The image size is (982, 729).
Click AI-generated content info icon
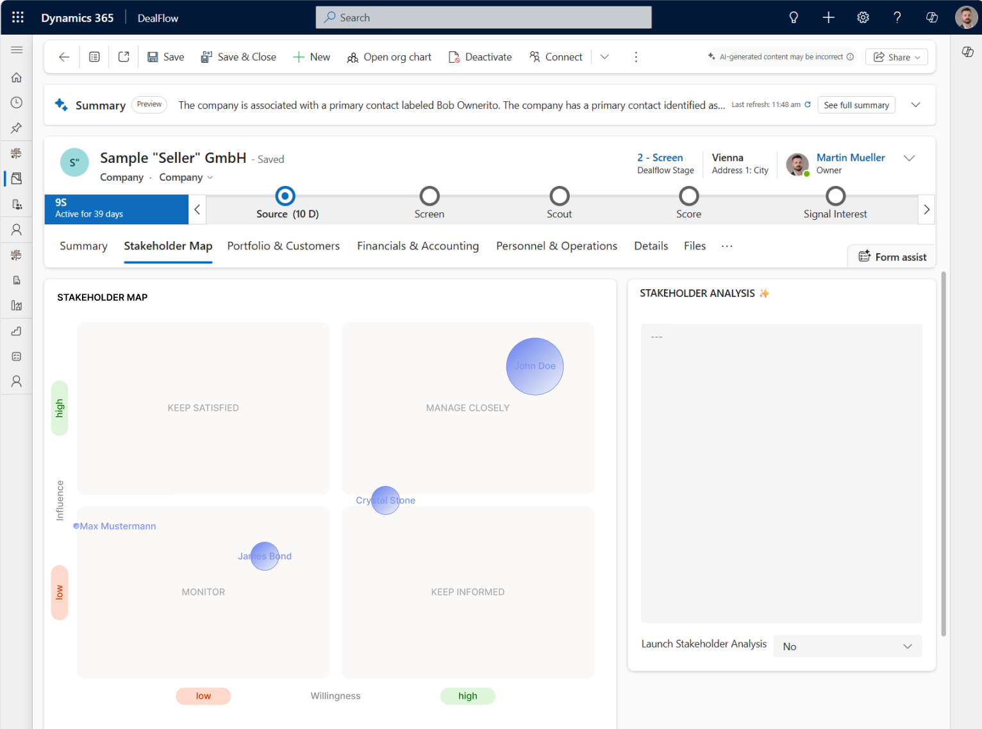tap(851, 57)
